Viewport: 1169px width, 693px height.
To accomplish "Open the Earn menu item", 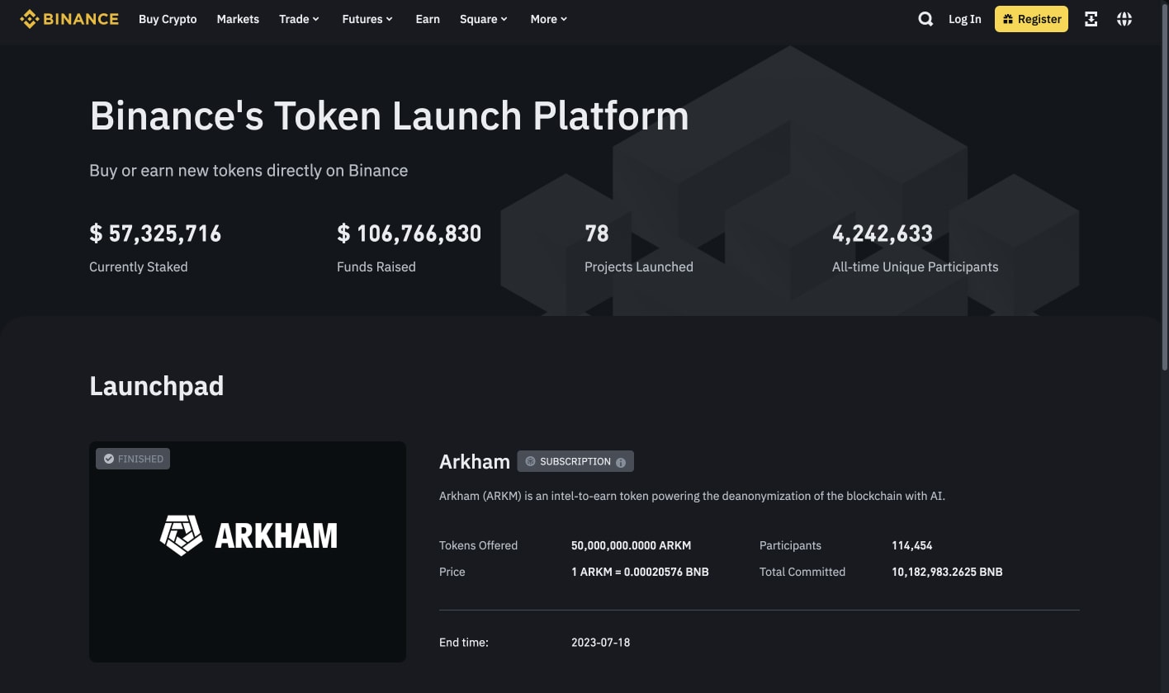I will pos(428,19).
